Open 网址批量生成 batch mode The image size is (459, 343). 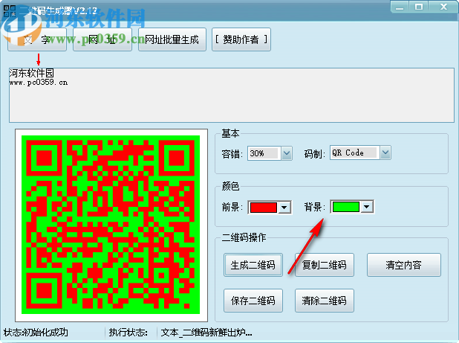[172, 39]
